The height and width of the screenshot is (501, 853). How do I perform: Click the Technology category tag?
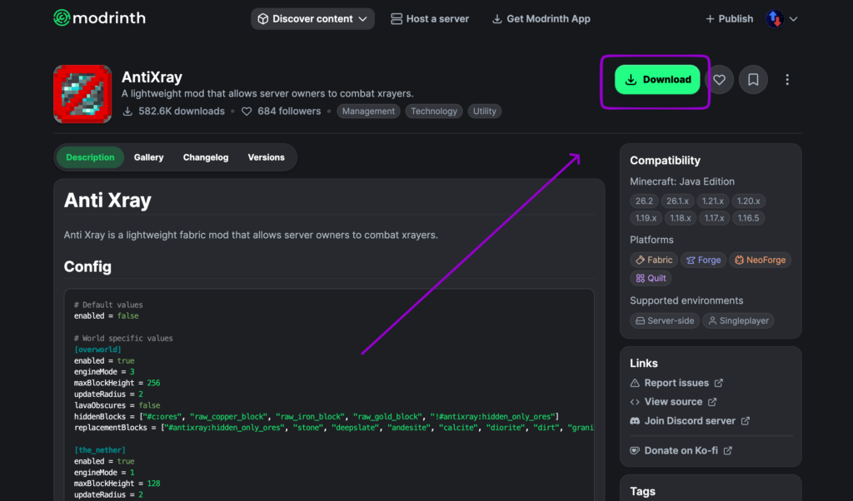433,111
